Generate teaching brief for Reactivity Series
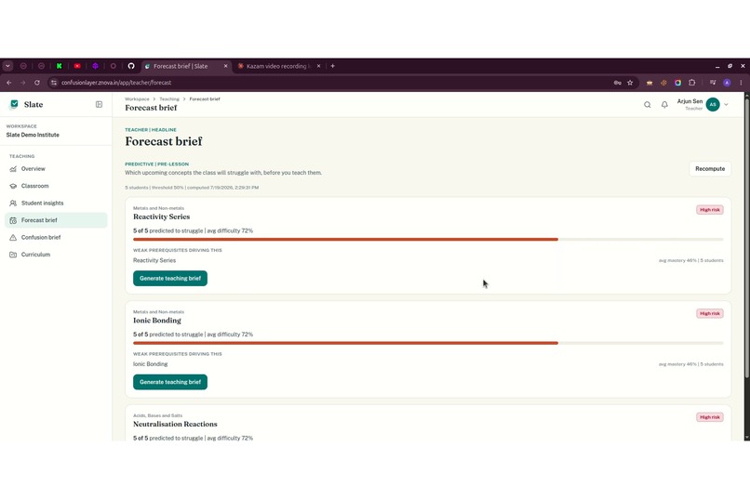Image resolution: width=750 pixels, height=499 pixels. (x=170, y=279)
